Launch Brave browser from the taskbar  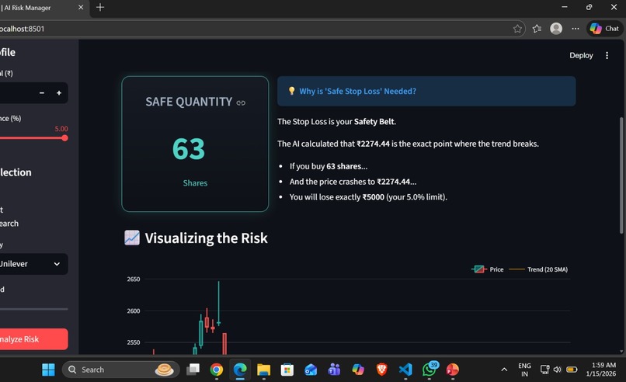click(x=381, y=370)
